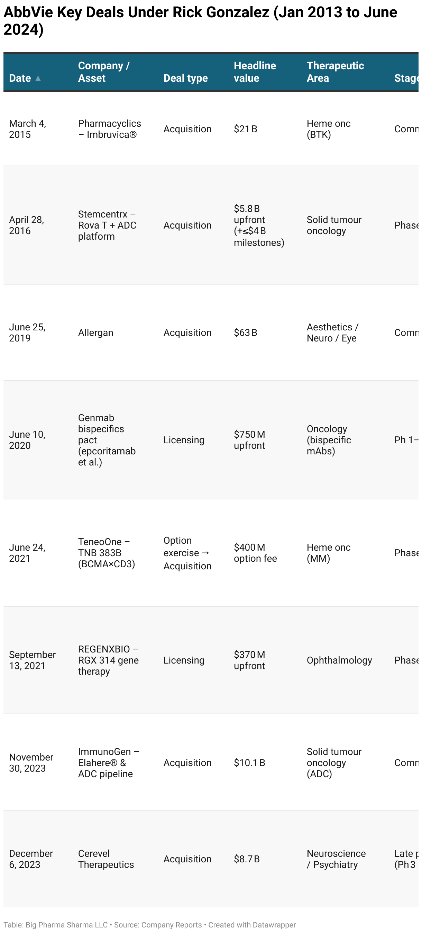
Task: Select the Cerevel Therapeutics cell
Action: (105, 859)
